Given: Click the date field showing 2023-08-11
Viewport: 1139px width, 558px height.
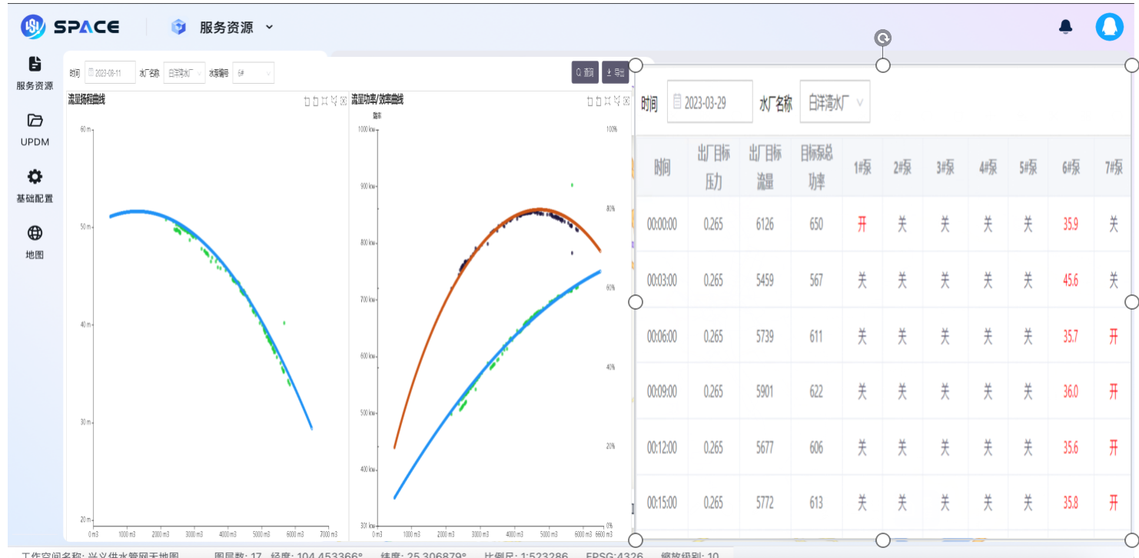Looking at the screenshot, I should pyautogui.click(x=111, y=73).
